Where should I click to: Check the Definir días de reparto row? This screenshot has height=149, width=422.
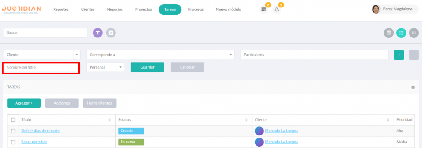pos(13,131)
